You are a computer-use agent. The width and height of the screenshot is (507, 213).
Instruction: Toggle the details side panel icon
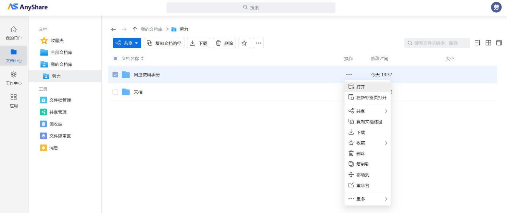click(x=499, y=43)
